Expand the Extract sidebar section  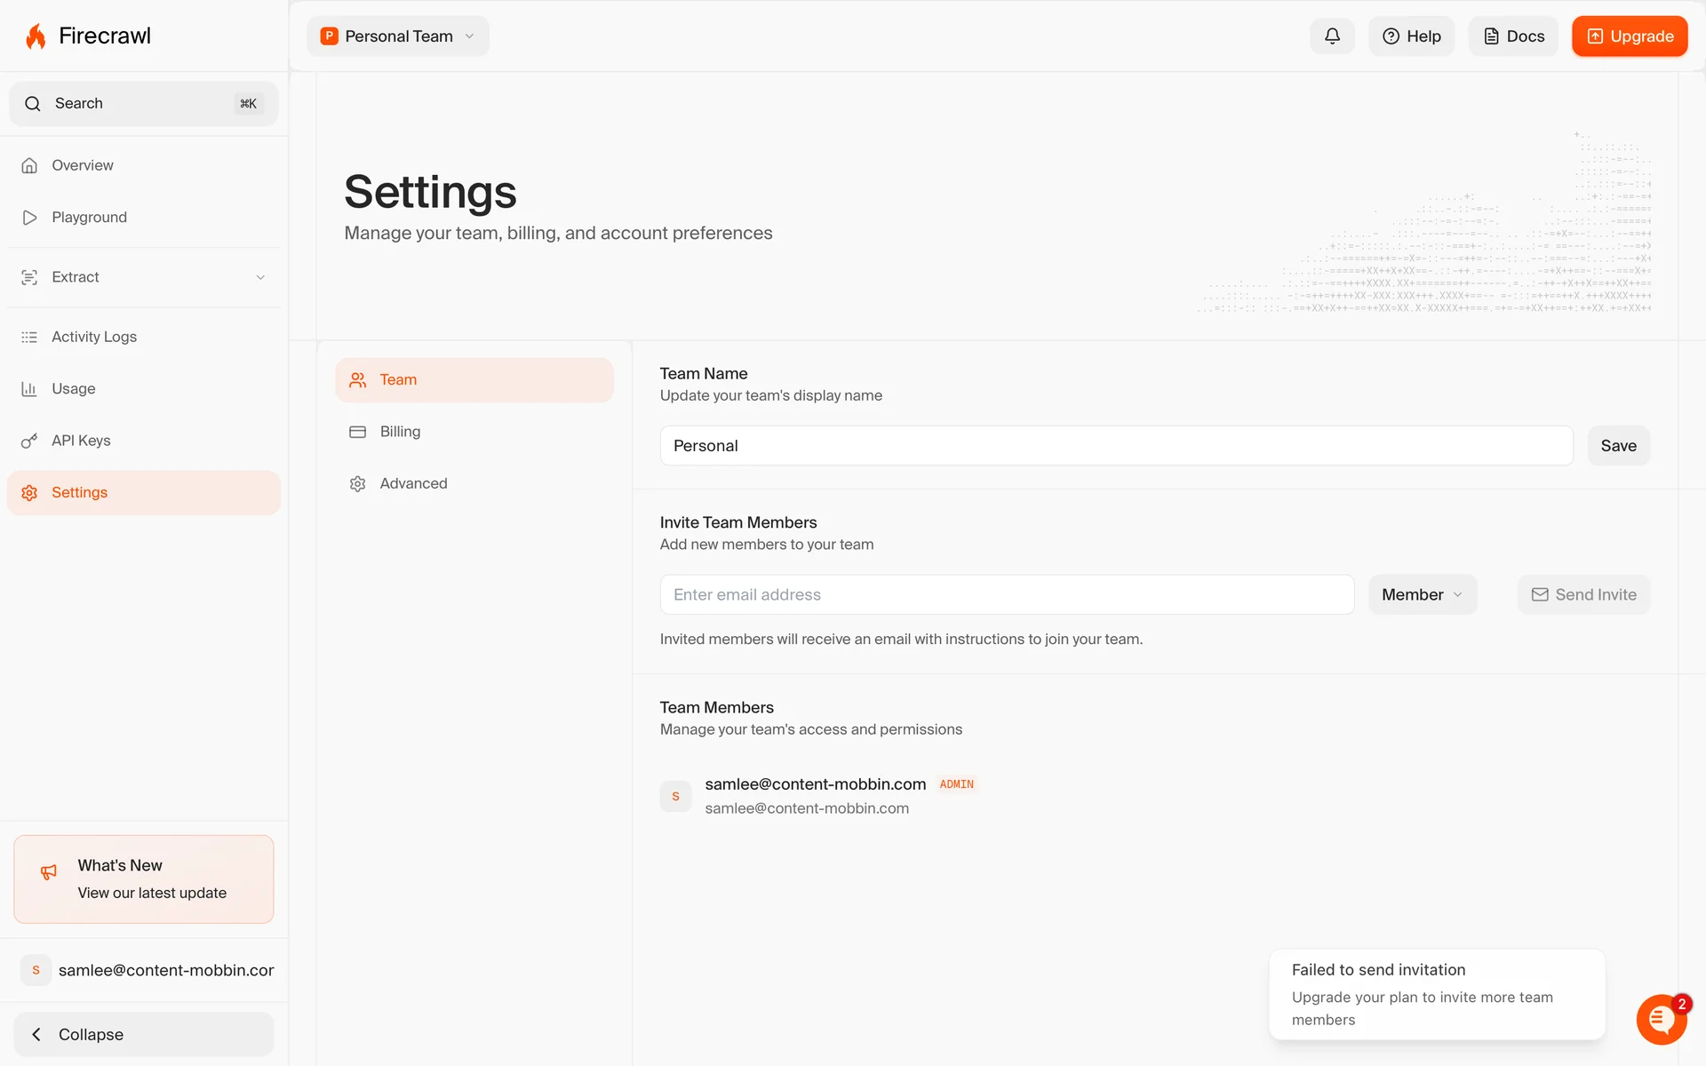coord(142,277)
